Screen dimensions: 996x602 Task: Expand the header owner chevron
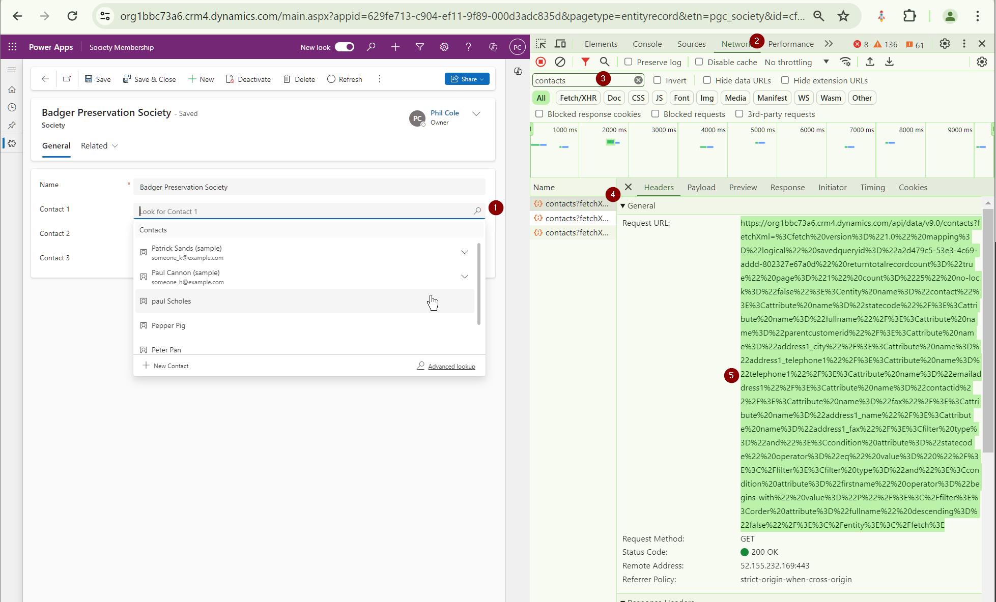pyautogui.click(x=476, y=113)
